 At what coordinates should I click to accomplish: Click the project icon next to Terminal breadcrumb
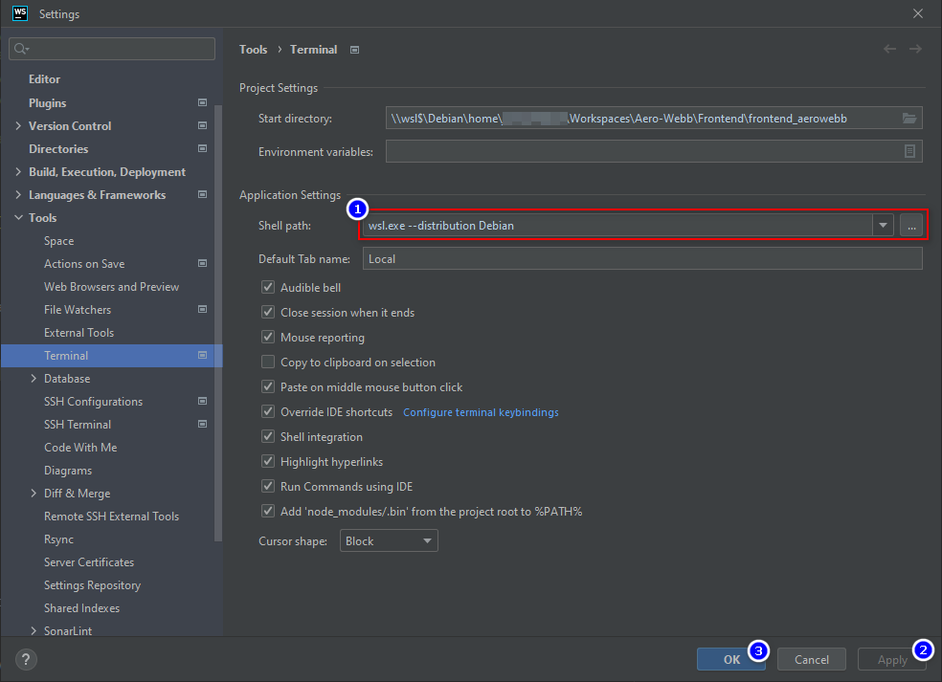pyautogui.click(x=354, y=50)
